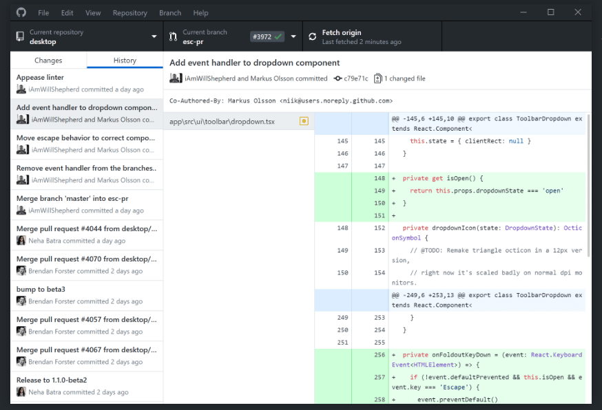Click avatar under Merge branch 'master' commit
602x410 pixels.
pos(21,211)
